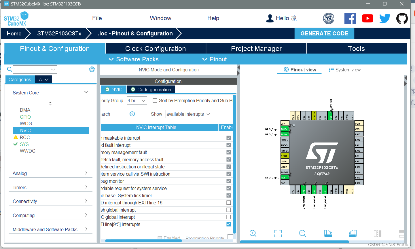415x249 pixels.
Task: Open the Priority Group 4 bits dropdown
Action: (x=137, y=100)
